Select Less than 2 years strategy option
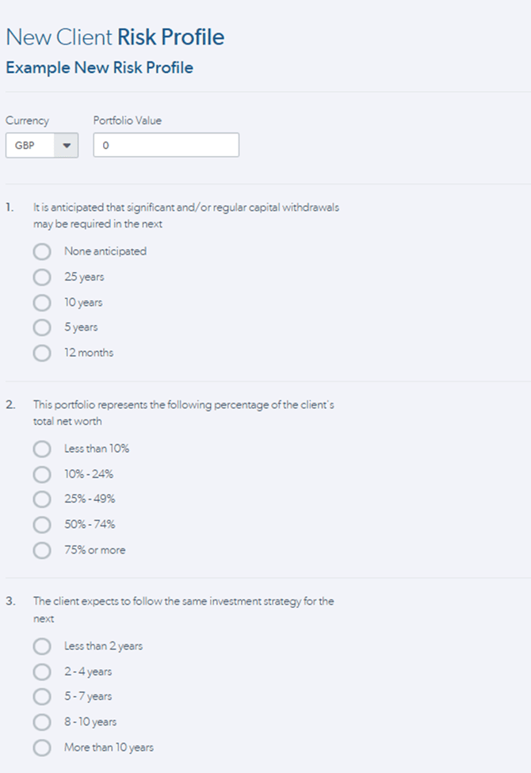 coord(42,646)
